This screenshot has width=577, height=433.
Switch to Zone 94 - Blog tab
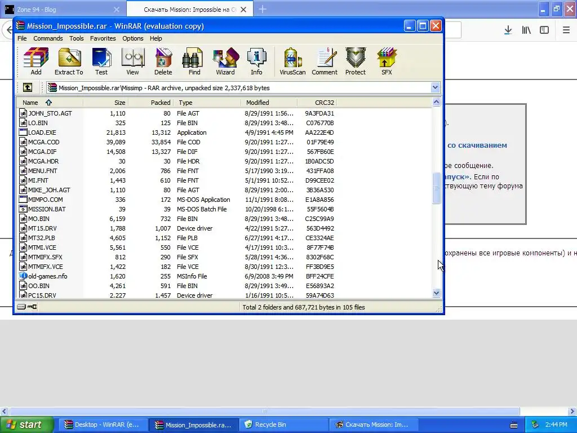pyautogui.click(x=63, y=10)
